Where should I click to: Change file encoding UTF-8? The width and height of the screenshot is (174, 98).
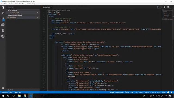tap(154, 92)
